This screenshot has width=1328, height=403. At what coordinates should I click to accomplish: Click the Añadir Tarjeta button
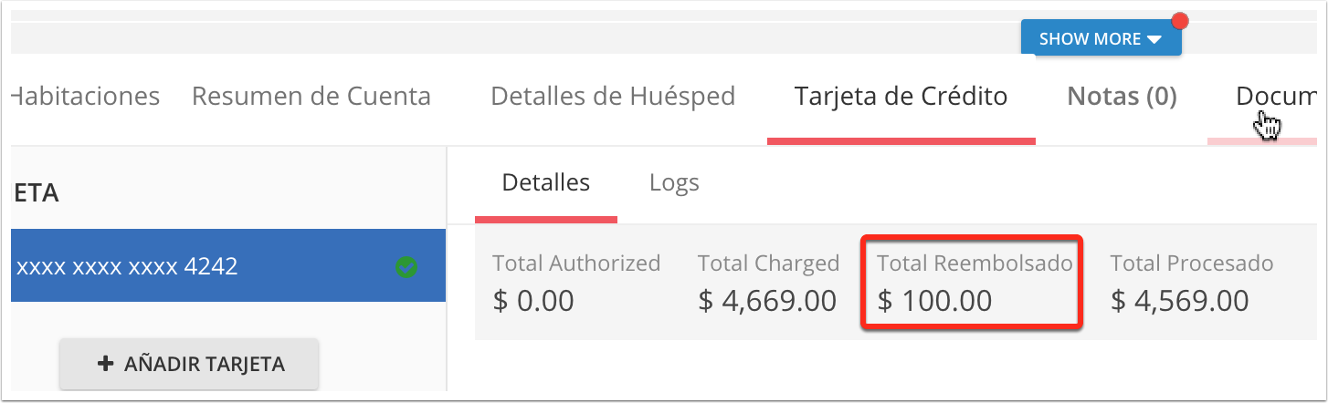[190, 365]
